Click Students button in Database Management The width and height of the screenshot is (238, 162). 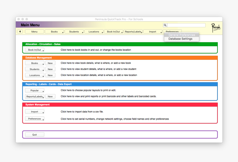35,69
